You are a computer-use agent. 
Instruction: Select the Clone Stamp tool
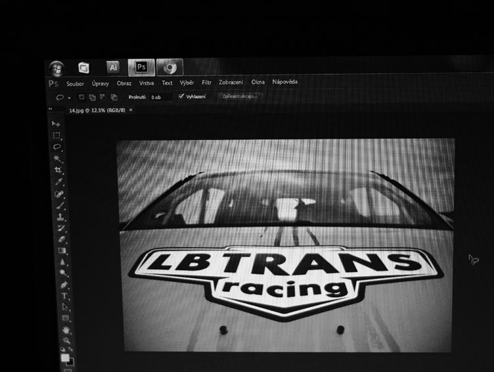point(60,217)
